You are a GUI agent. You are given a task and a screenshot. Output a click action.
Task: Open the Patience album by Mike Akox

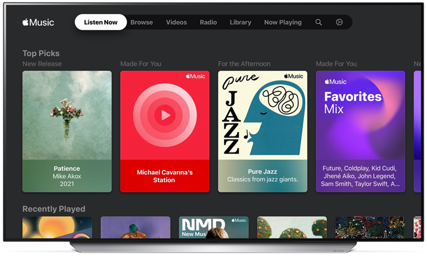(x=67, y=131)
